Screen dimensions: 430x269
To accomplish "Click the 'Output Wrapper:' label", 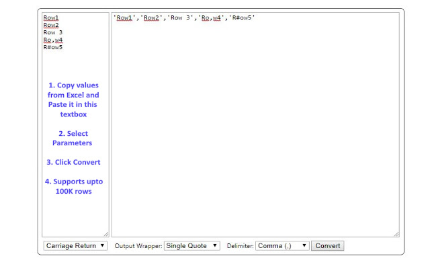I will [138, 246].
